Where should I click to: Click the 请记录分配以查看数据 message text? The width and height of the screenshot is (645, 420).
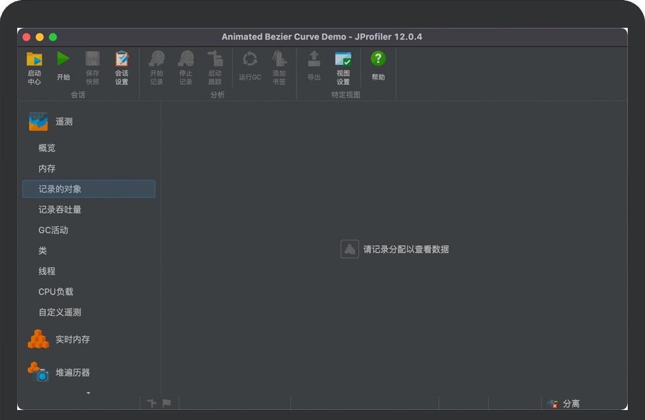406,250
